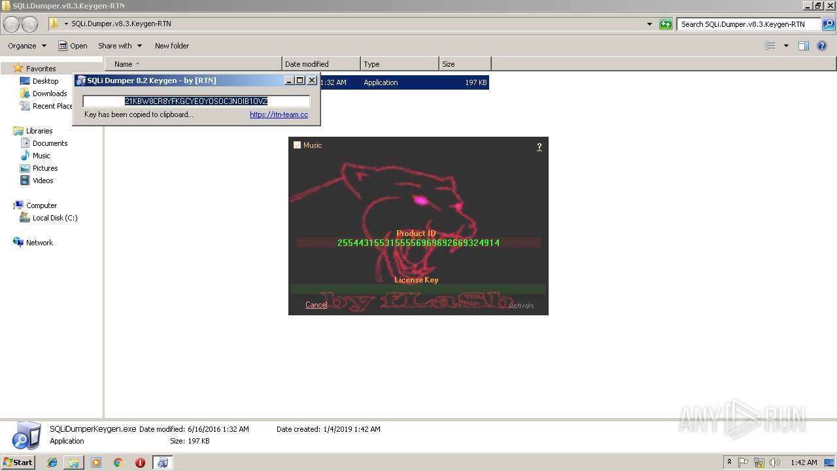The height and width of the screenshot is (471, 837).
Task: Open address bar history dropdown
Action: [x=649, y=24]
